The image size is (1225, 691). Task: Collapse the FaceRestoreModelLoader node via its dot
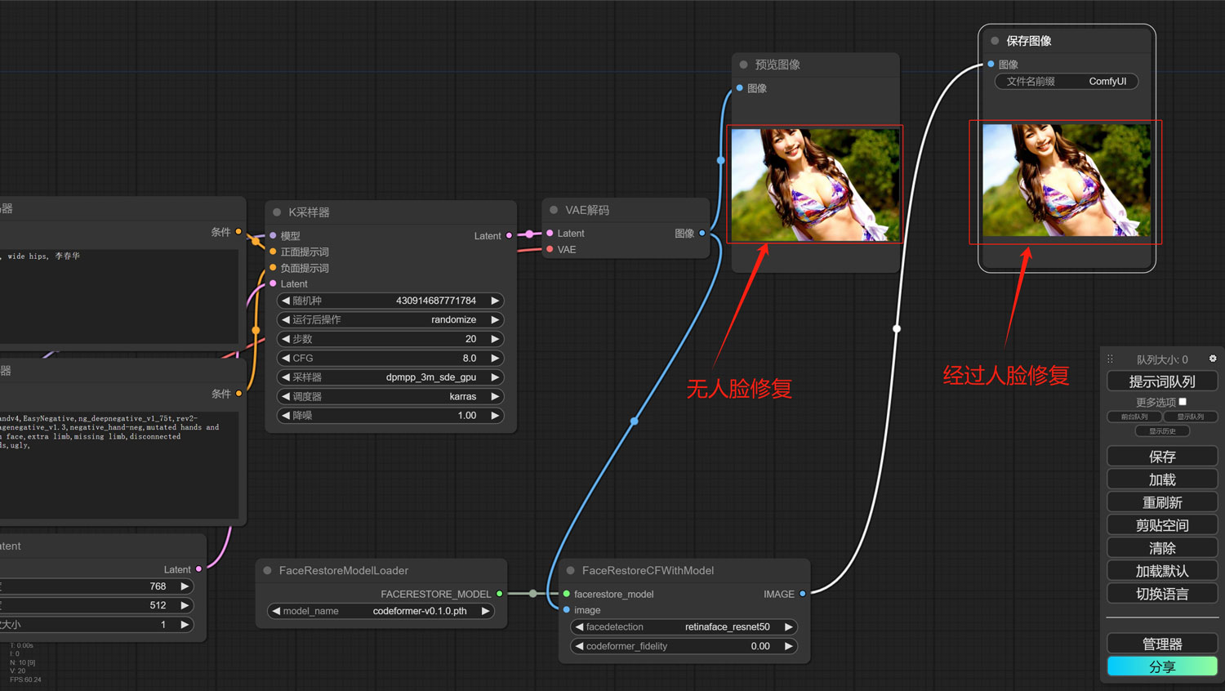coord(267,571)
